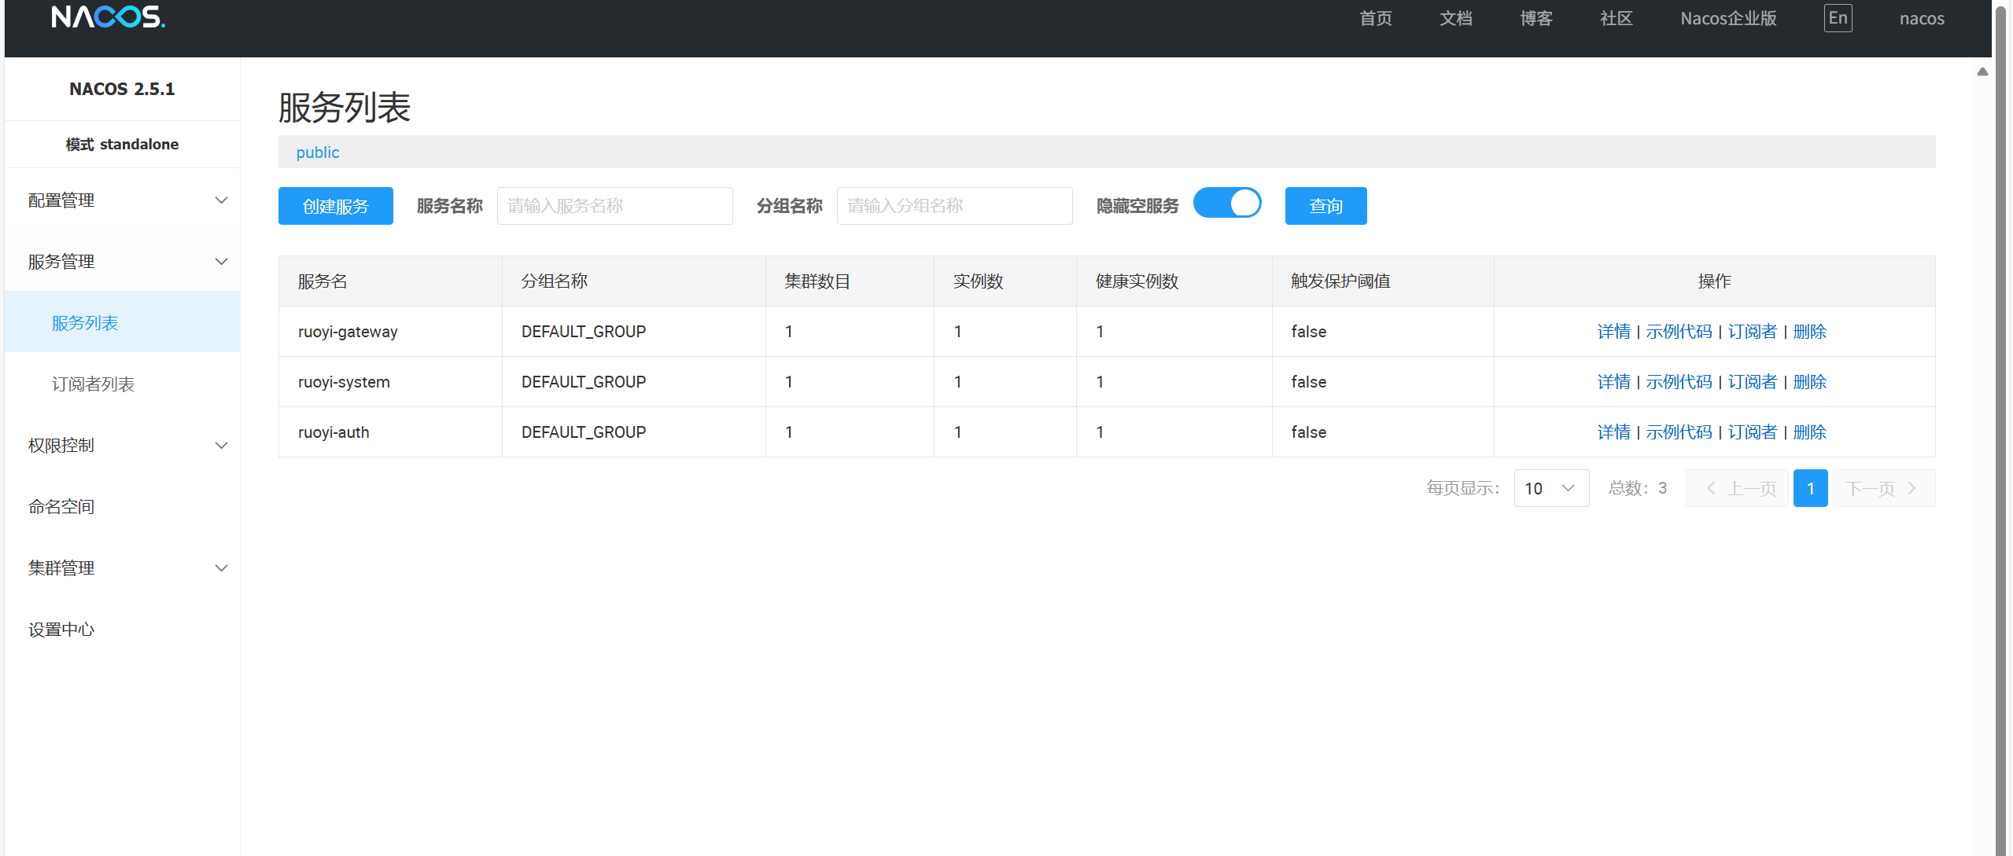Focus the 分组名称 input field
Viewport: 2013px width, 856px height.
click(955, 206)
